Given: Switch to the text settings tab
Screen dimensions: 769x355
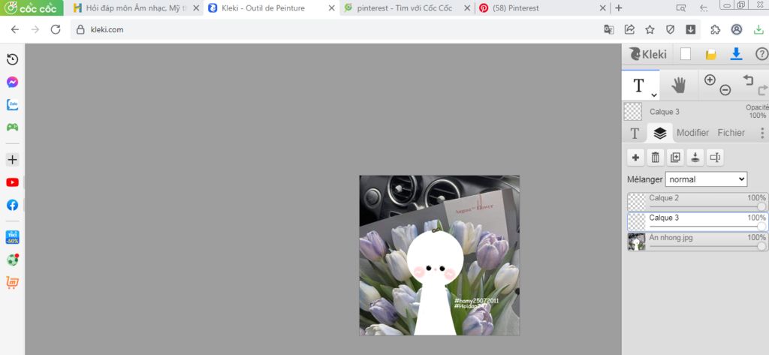Looking at the screenshot, I should click(635, 133).
